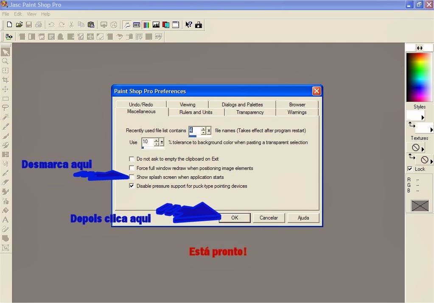Select the Magic Wand tool
Image resolution: width=434 pixels, height=303 pixels.
pyautogui.click(x=6, y=117)
